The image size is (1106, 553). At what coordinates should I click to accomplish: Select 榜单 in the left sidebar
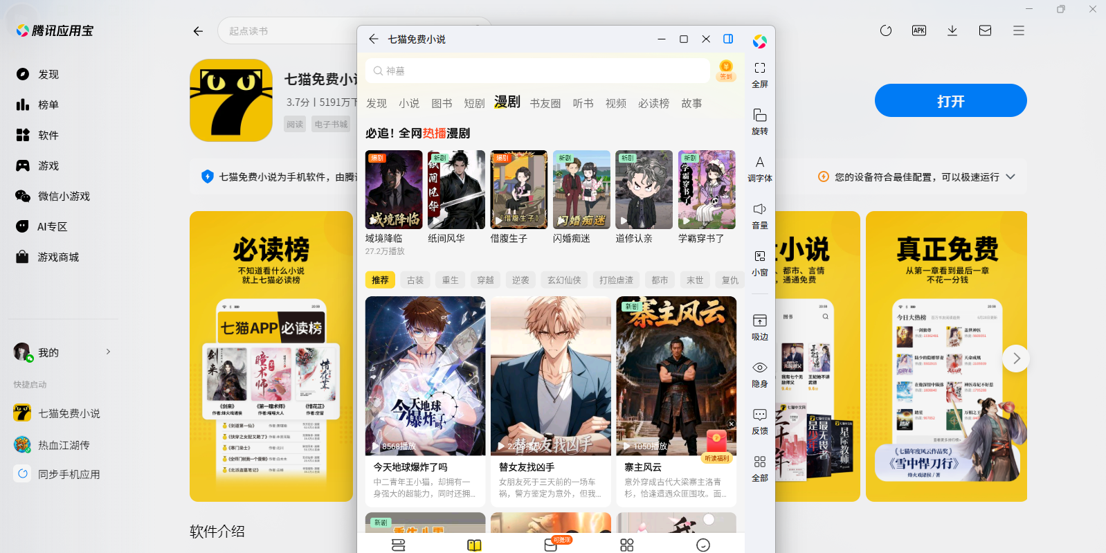coord(48,105)
